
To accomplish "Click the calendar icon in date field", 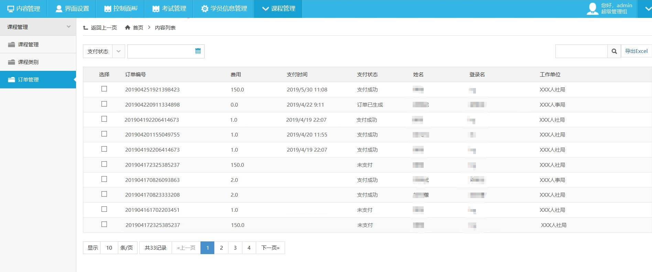I will pos(198,51).
